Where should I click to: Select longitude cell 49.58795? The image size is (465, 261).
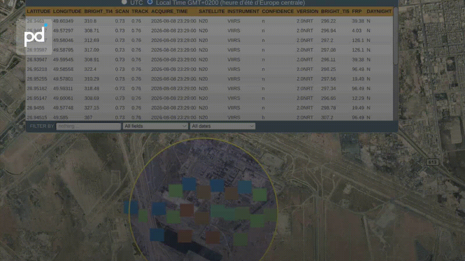[x=63, y=50]
